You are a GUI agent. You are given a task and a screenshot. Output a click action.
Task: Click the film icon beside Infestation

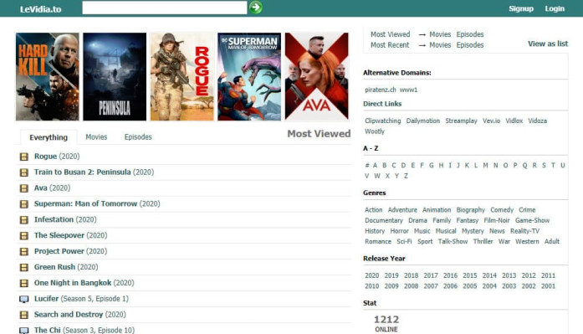tap(24, 220)
